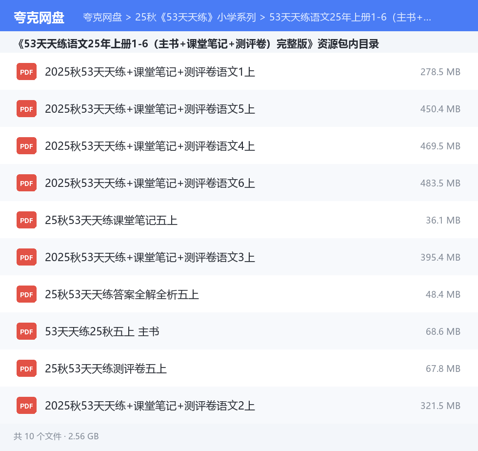Image resolution: width=478 pixels, height=451 pixels.
Task: Open file 2025秋53天天练+课堂笔记+测评卷语文6上
Action: [150, 183]
